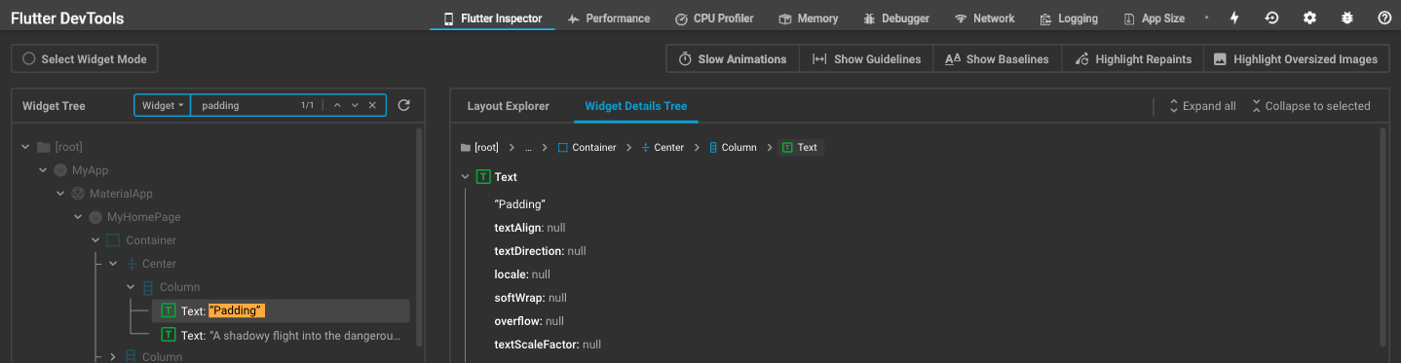Collapse the MyApp tree node
The image size is (1401, 363).
coord(43,170)
